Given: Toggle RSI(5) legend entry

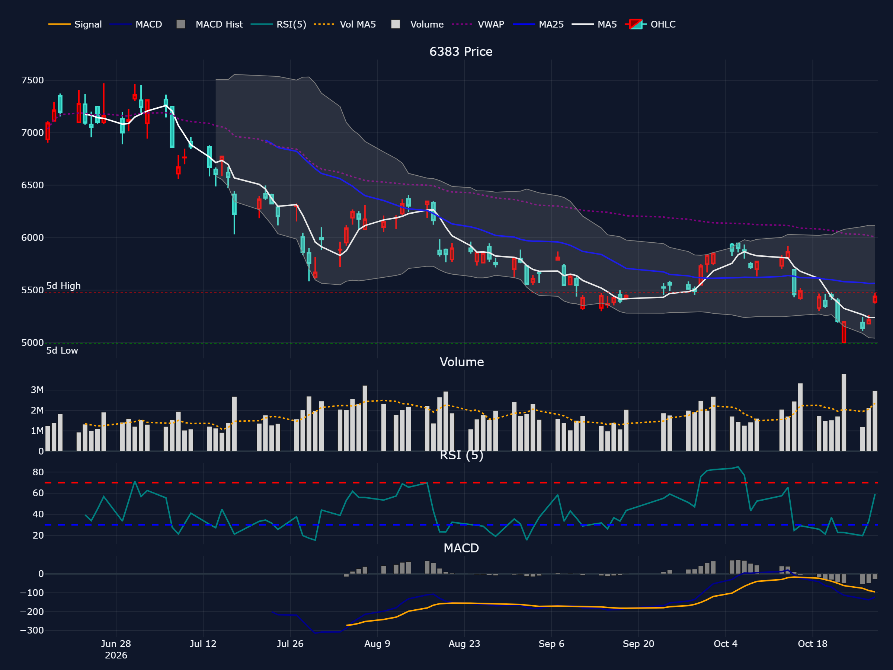Looking at the screenshot, I should [279, 24].
